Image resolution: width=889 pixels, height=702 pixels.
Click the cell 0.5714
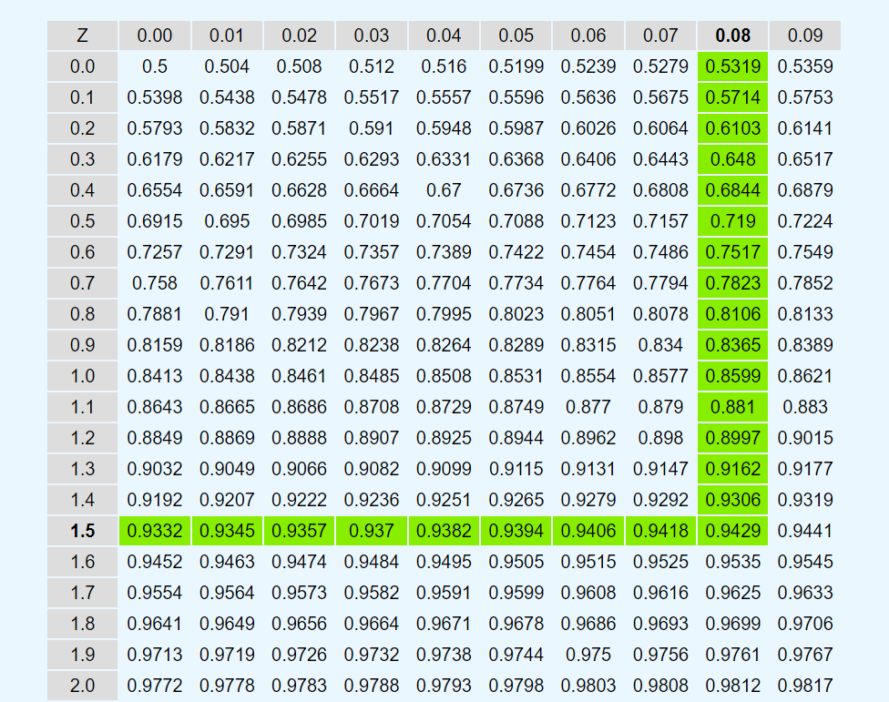click(732, 97)
